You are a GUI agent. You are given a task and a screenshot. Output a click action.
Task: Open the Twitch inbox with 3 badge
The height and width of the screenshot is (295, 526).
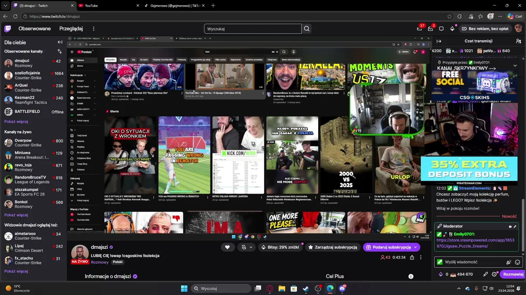coord(430,29)
